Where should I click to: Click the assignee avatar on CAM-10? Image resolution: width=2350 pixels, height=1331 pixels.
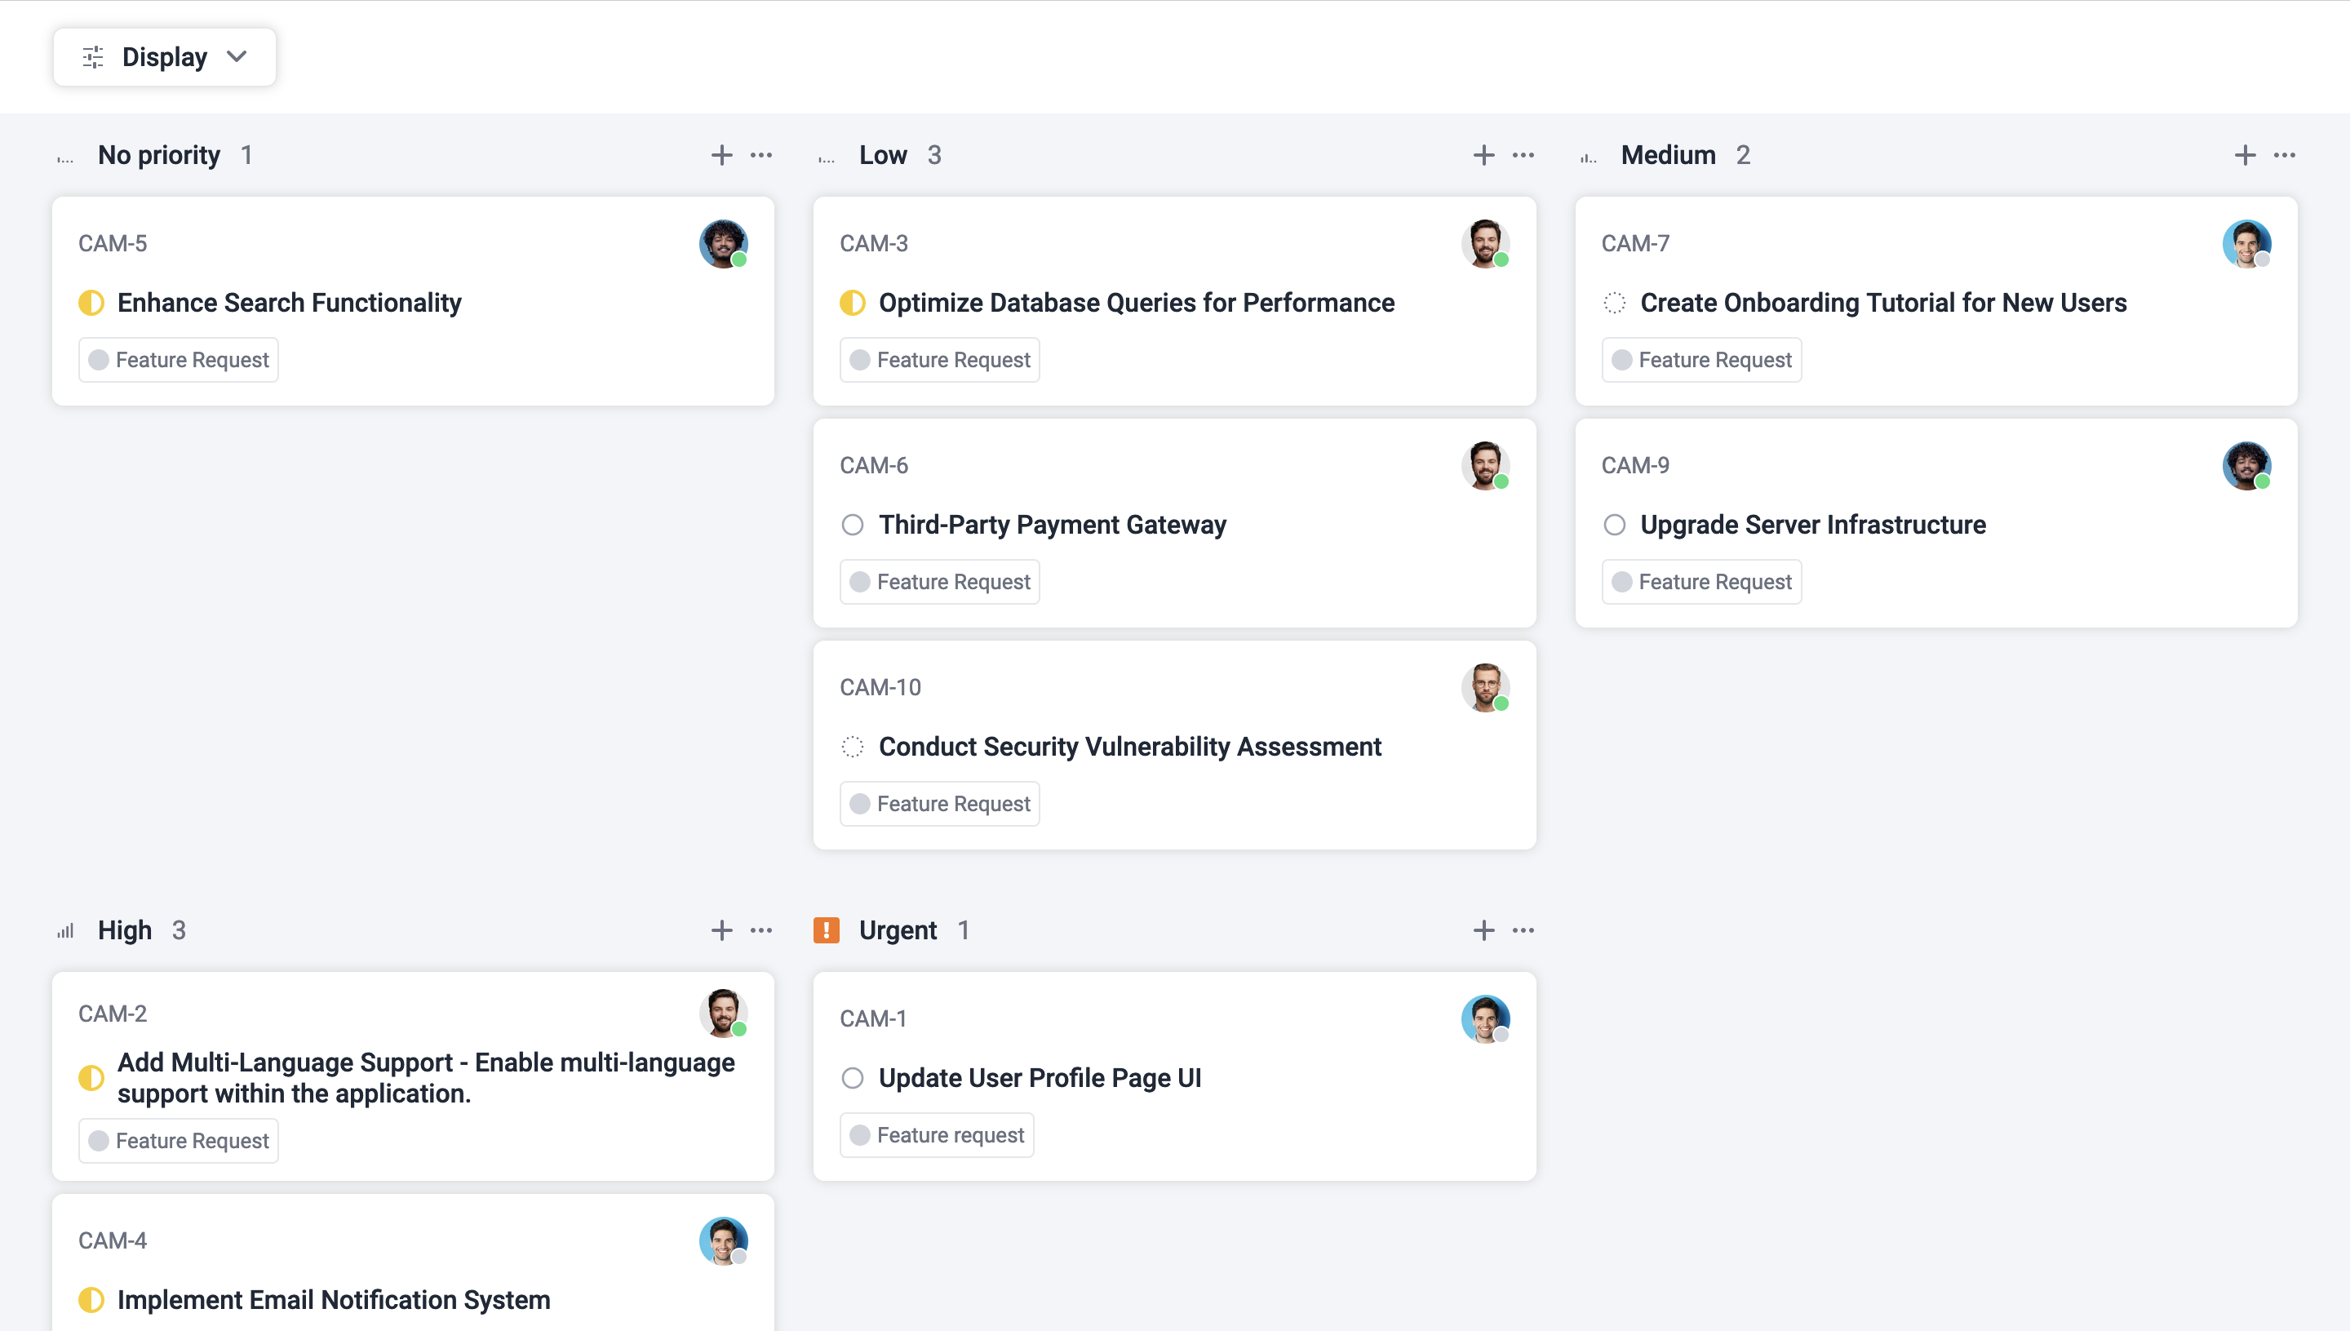point(1485,687)
